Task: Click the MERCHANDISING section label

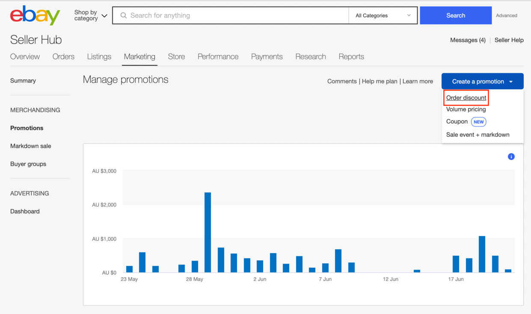Action: pyautogui.click(x=35, y=110)
